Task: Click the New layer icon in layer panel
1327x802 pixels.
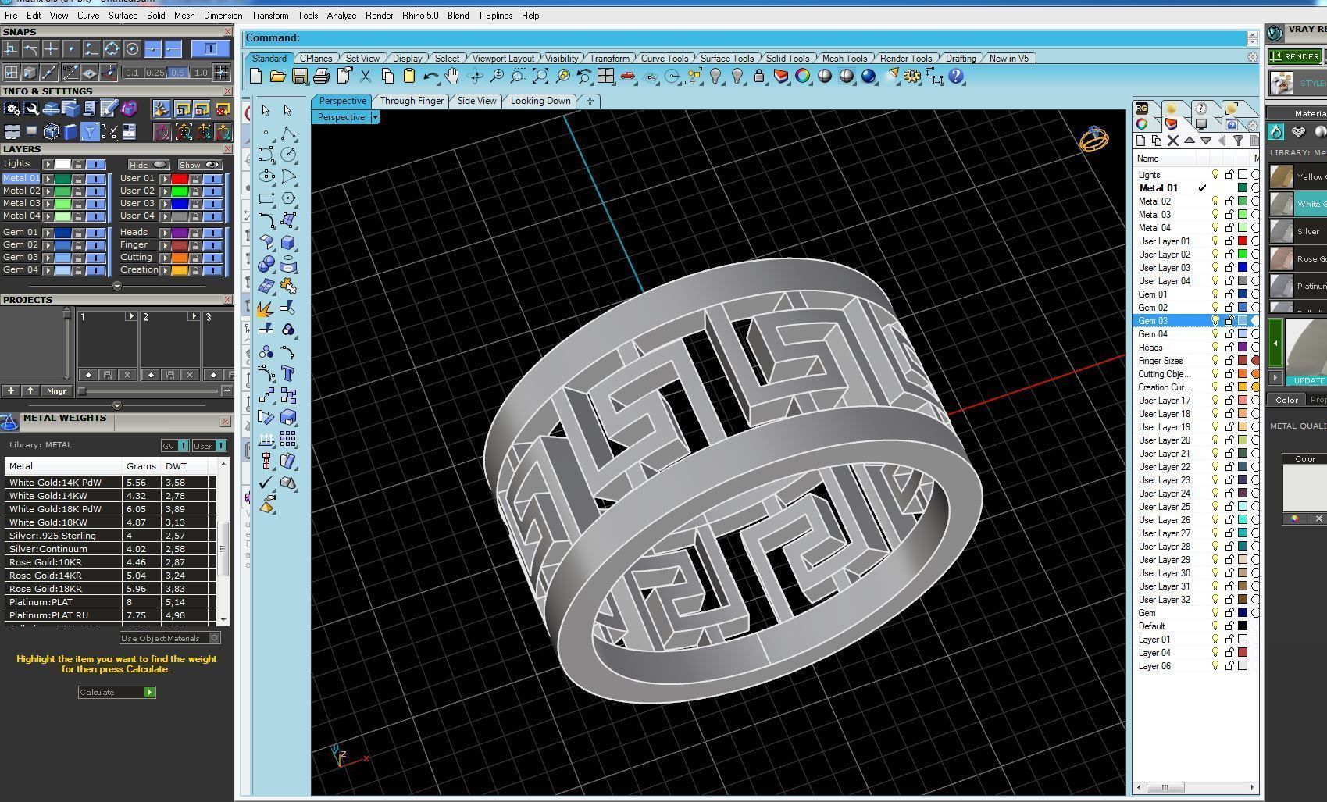Action: pos(1140,141)
